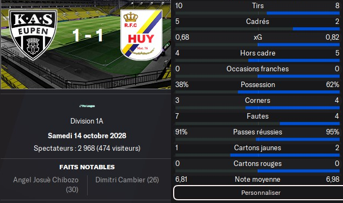
Task: Open Dimitri Cambier player link
Action: tap(127, 180)
